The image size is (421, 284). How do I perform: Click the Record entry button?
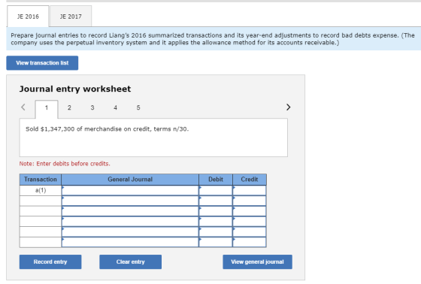tap(50, 261)
